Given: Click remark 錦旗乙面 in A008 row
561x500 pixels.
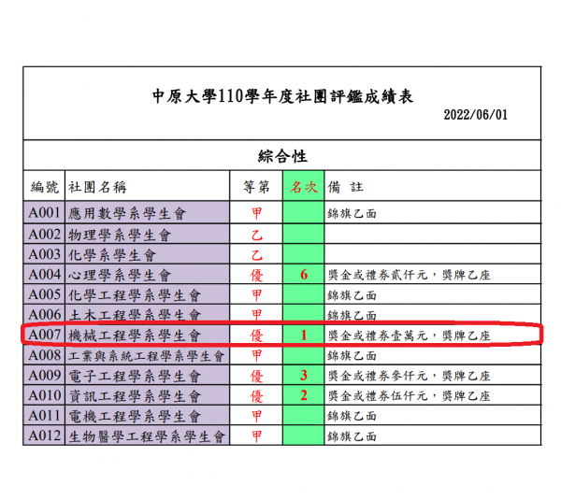Looking at the screenshot, I should (x=352, y=355).
